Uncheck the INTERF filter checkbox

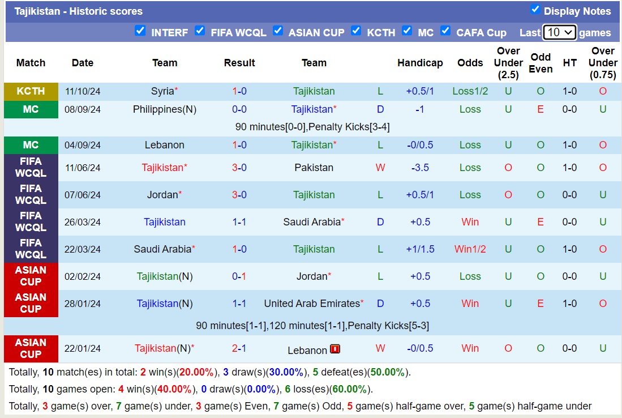coord(140,31)
